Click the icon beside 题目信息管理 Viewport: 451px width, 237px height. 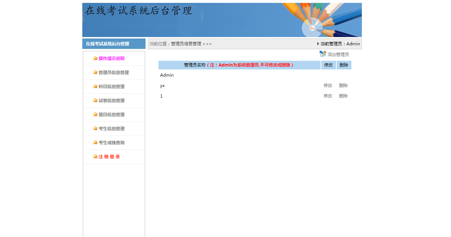(95, 114)
